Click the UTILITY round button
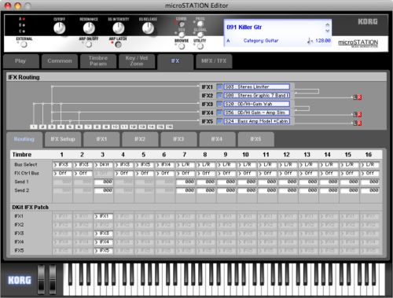The height and width of the screenshot is (298, 393). tap(200, 46)
